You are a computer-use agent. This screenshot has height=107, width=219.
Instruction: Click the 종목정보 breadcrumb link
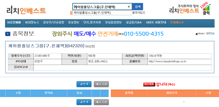[x=210, y=34]
